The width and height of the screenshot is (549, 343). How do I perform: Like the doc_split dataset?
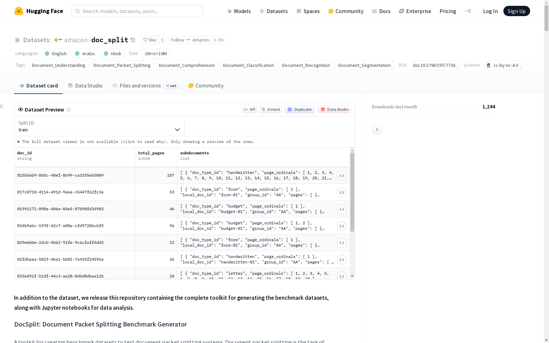coord(150,40)
